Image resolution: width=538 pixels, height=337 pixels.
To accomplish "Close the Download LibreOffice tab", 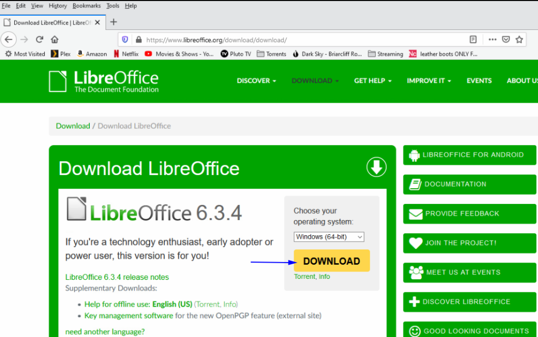I will (x=97, y=23).
